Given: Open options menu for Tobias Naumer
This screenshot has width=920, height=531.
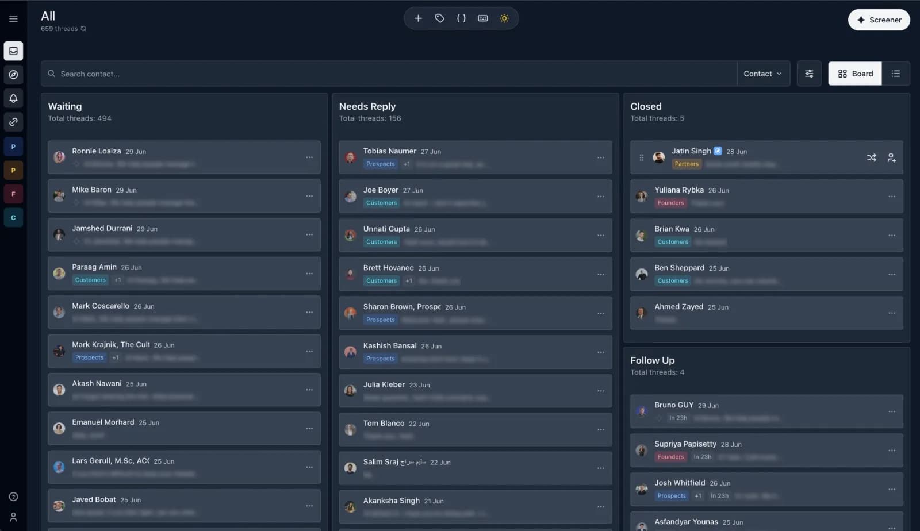Looking at the screenshot, I should [x=601, y=157].
